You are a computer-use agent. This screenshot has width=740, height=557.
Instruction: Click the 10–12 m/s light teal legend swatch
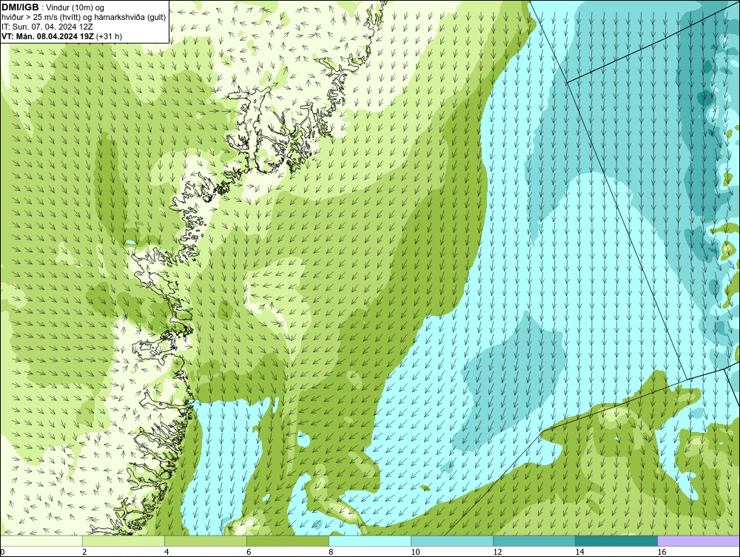pos(452,541)
